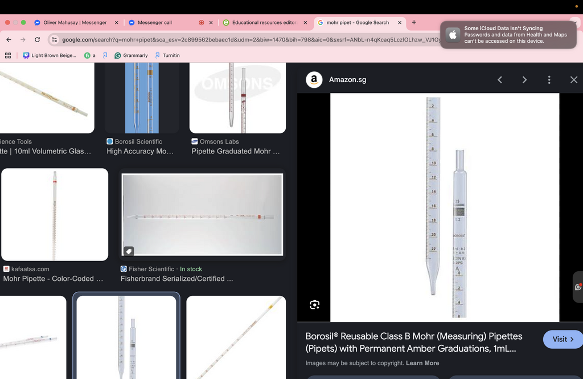Switch to Educational resources editor tab
This screenshot has width=583, height=379.
pyautogui.click(x=265, y=22)
